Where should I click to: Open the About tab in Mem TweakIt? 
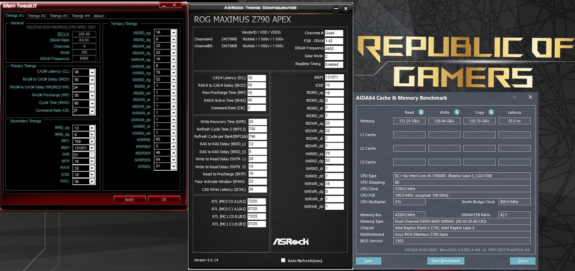(99, 16)
